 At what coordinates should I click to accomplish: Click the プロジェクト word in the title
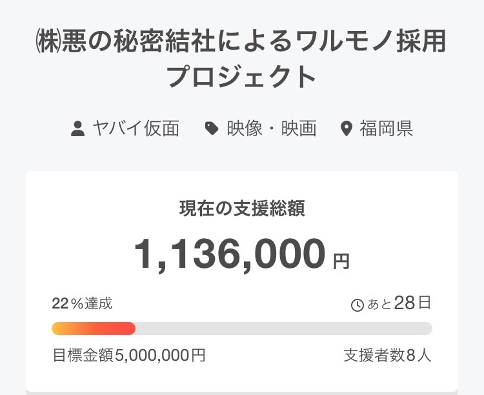coord(241,77)
